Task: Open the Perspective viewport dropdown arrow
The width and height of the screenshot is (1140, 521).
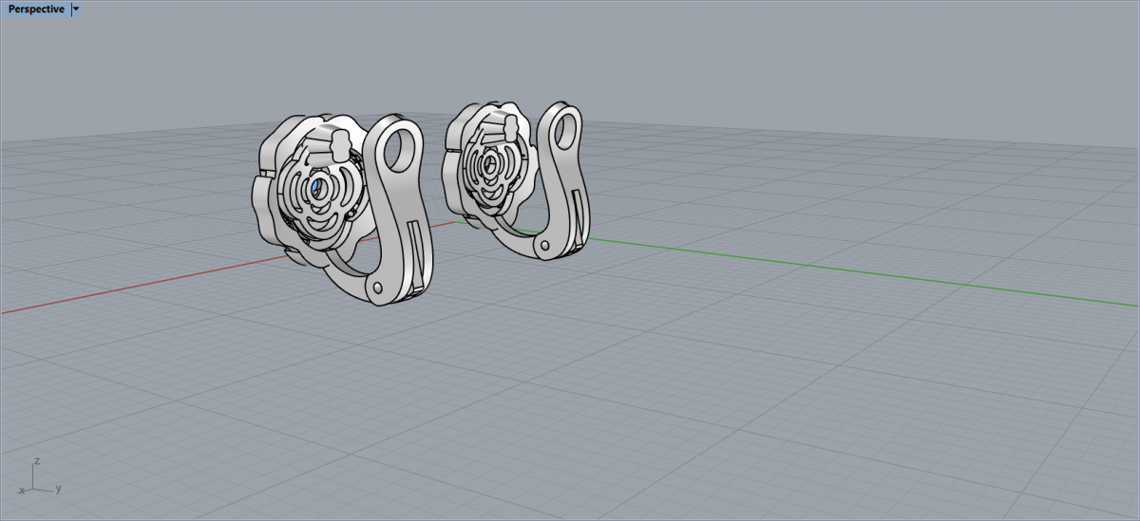Action: [x=76, y=9]
